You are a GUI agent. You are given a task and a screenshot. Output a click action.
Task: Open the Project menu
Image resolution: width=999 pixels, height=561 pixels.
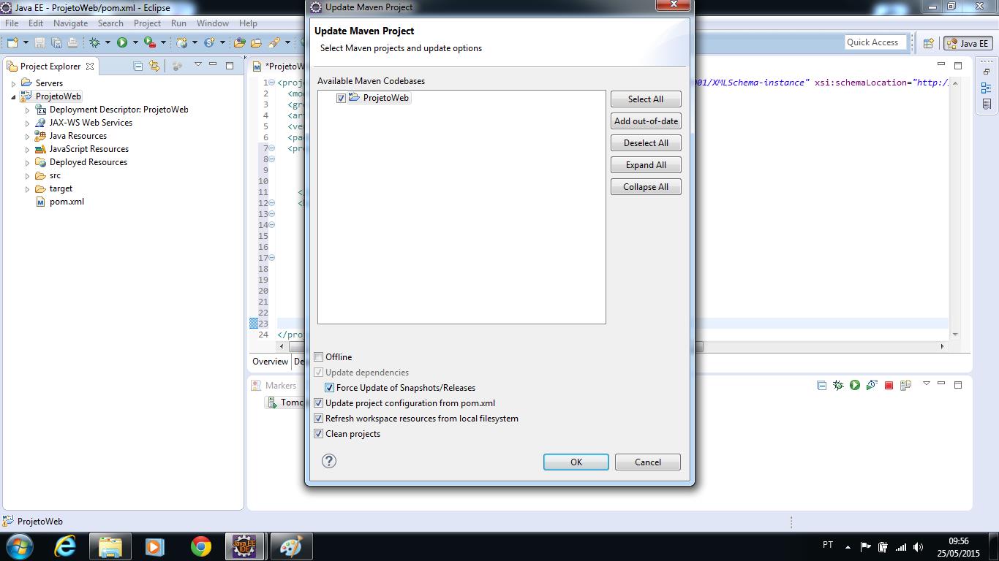coord(147,23)
